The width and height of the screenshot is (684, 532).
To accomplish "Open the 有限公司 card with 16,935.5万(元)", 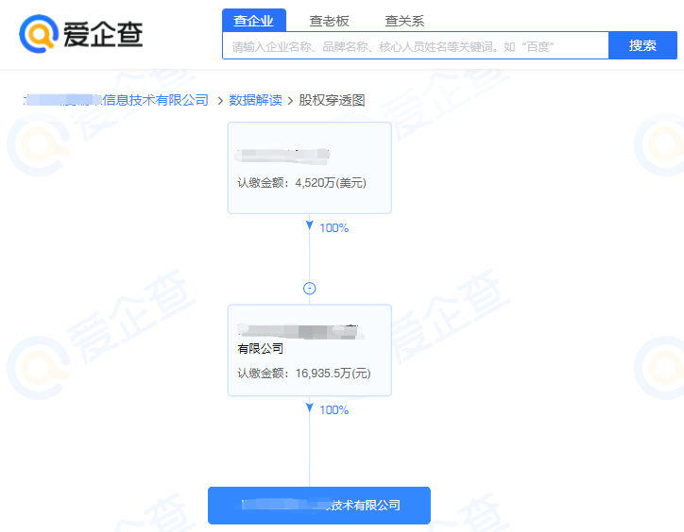I will click(309, 350).
